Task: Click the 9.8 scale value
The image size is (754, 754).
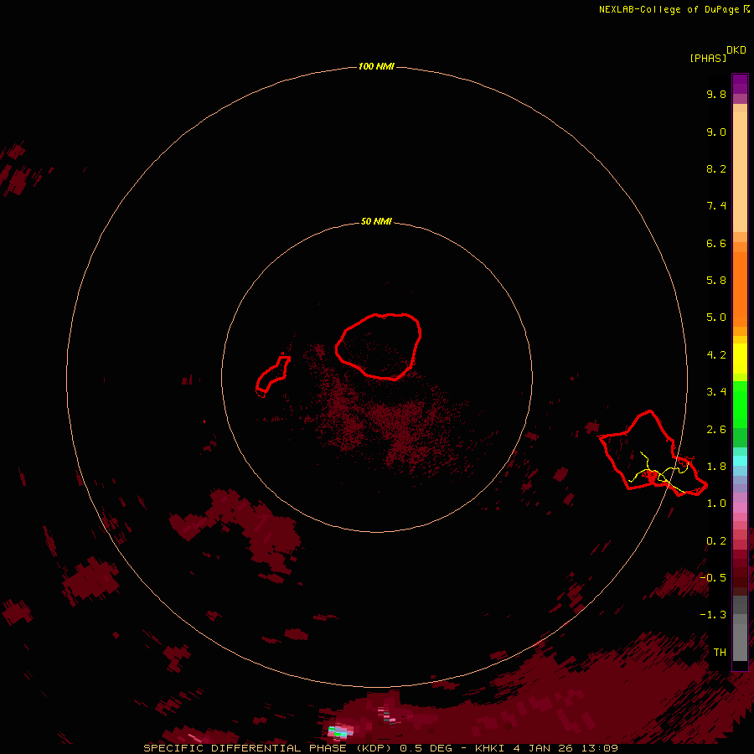Action: click(716, 94)
